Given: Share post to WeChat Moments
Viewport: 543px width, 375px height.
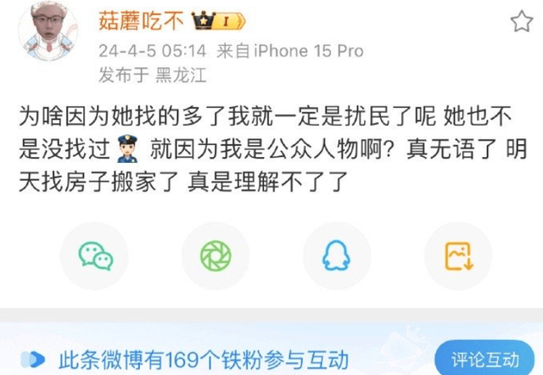Looking at the screenshot, I should [216, 256].
